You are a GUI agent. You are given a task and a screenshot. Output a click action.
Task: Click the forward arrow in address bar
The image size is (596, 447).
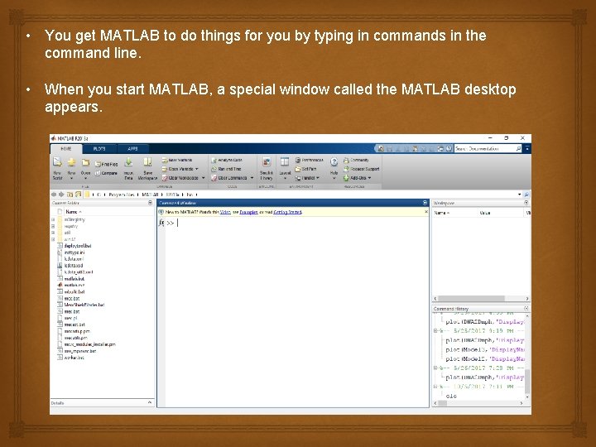click(x=61, y=195)
